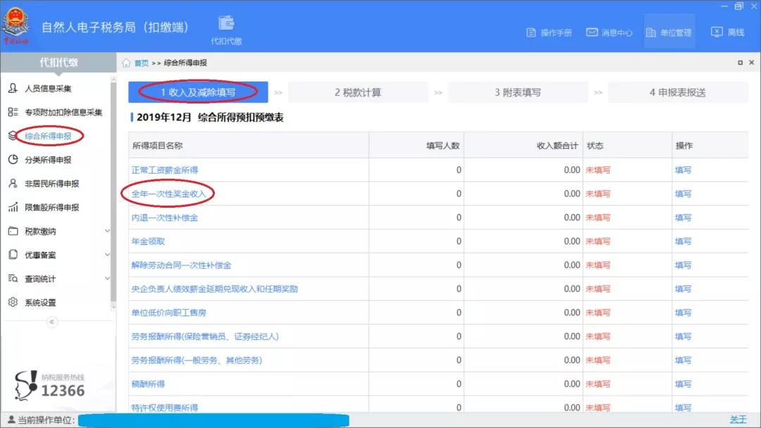Open 单位管理 unit management

point(668,32)
